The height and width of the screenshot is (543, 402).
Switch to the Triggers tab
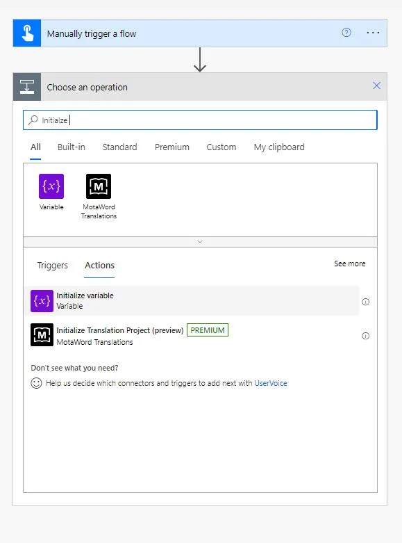pyautogui.click(x=53, y=266)
